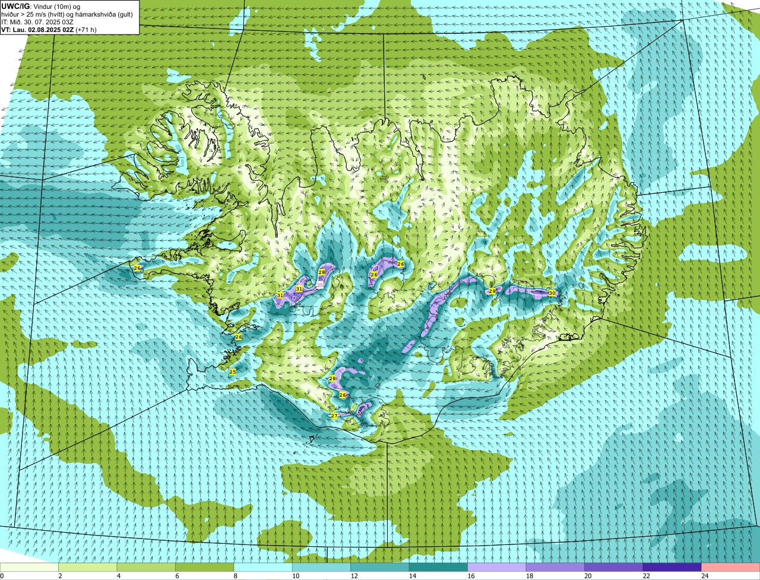Click the 'hviður > 25 m/s (hvítt)' header line
760x580 pixels.
point(67,14)
